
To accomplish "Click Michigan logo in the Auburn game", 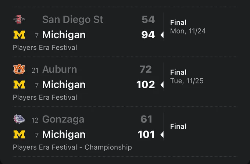I will pos(19,85).
